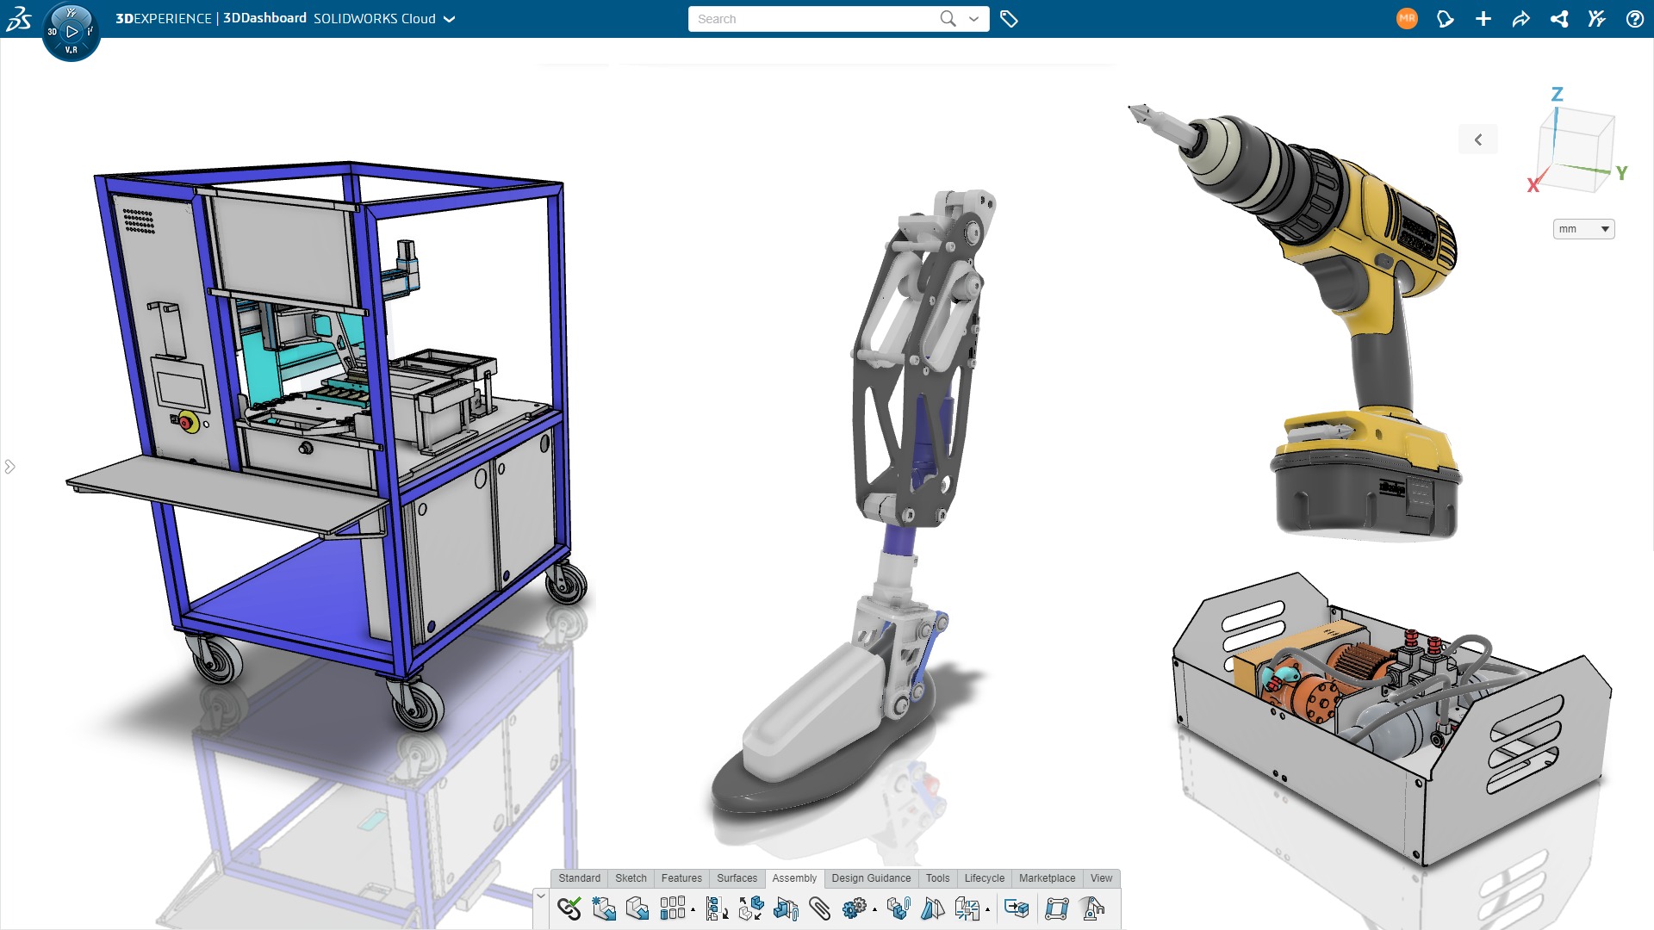Open the Design Guidance tab
The height and width of the screenshot is (930, 1654).
tap(871, 877)
